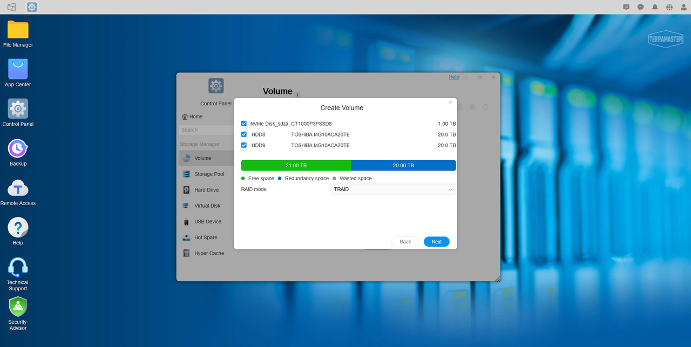The height and width of the screenshot is (347, 691).
Task: Click the info icon next to Volume heading
Action: (x=297, y=94)
